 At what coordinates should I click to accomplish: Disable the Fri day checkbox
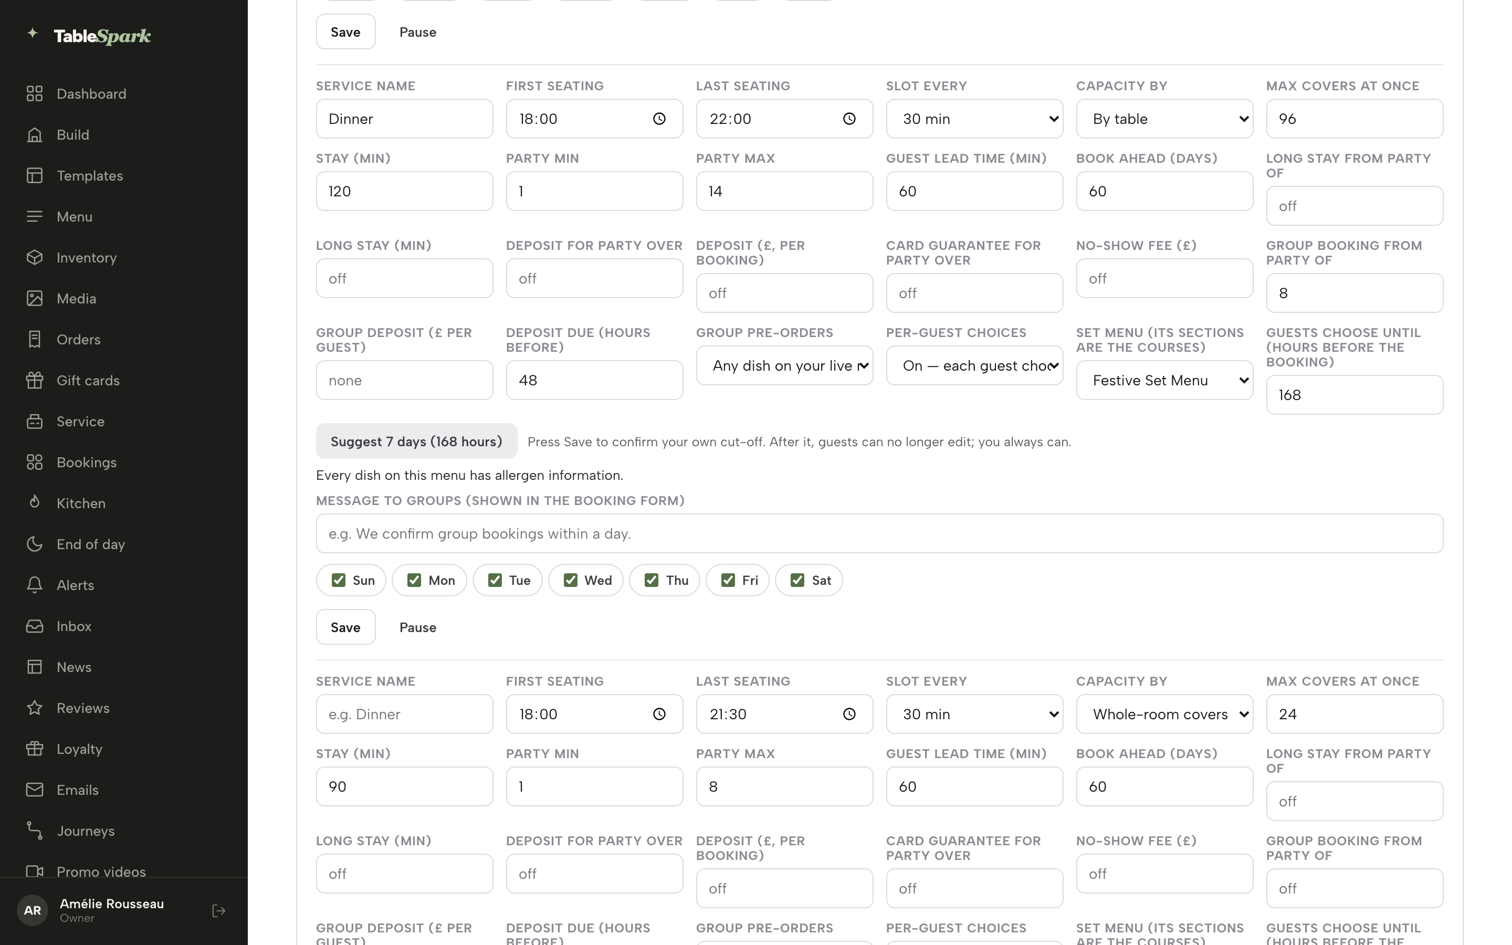point(728,580)
